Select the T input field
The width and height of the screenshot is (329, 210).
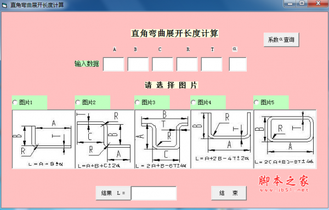tap(212, 64)
